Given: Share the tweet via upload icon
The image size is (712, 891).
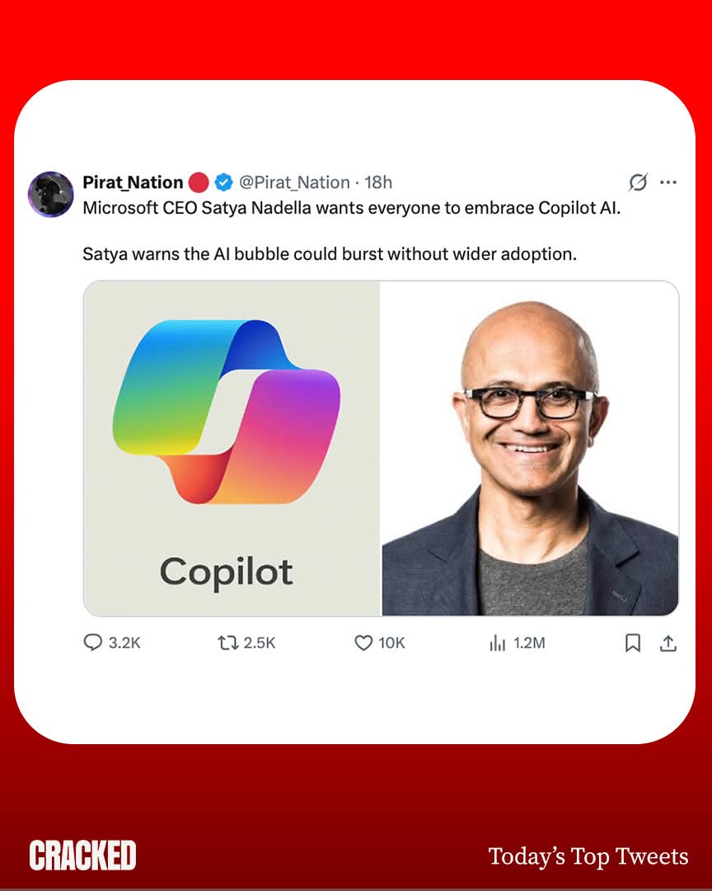Looking at the screenshot, I should (668, 643).
